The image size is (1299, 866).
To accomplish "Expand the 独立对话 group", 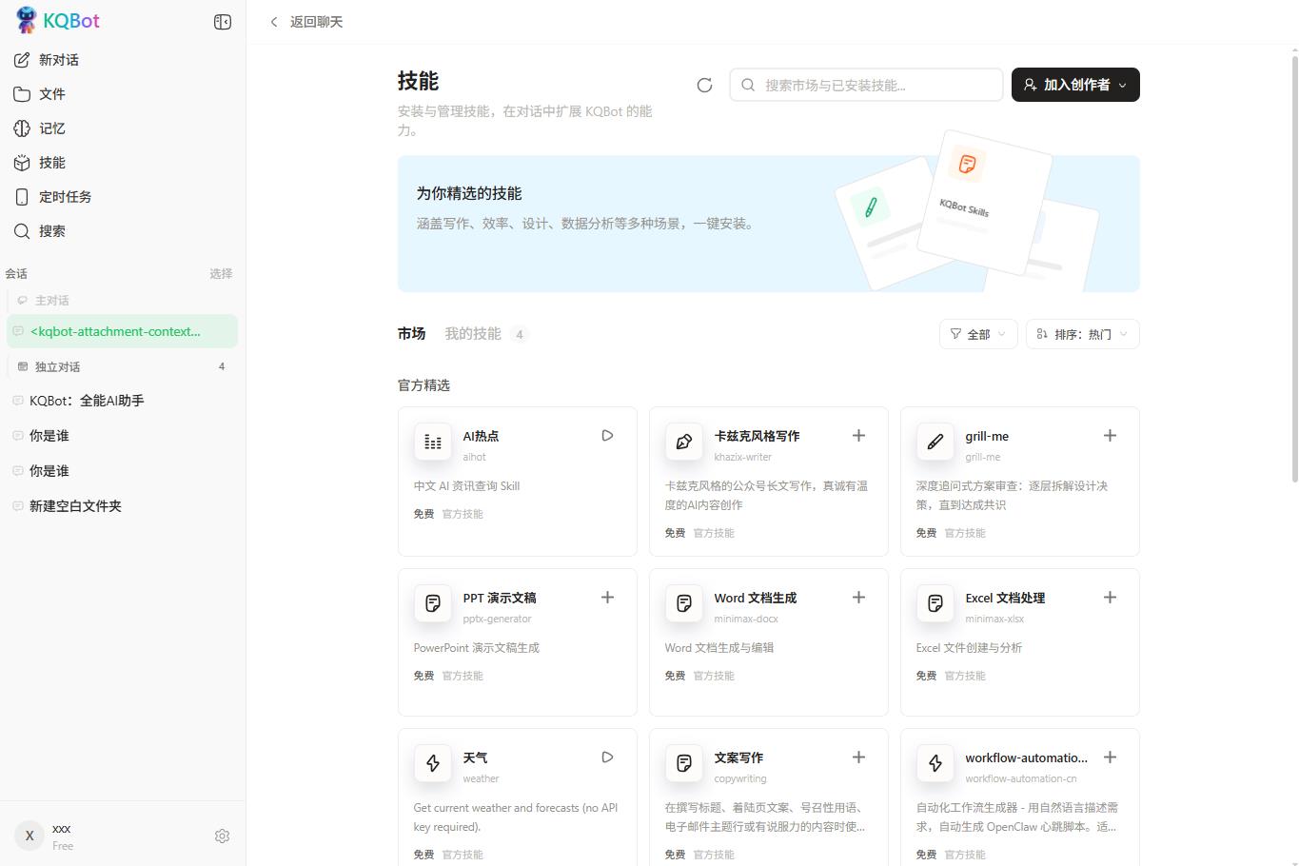I will (x=123, y=366).
